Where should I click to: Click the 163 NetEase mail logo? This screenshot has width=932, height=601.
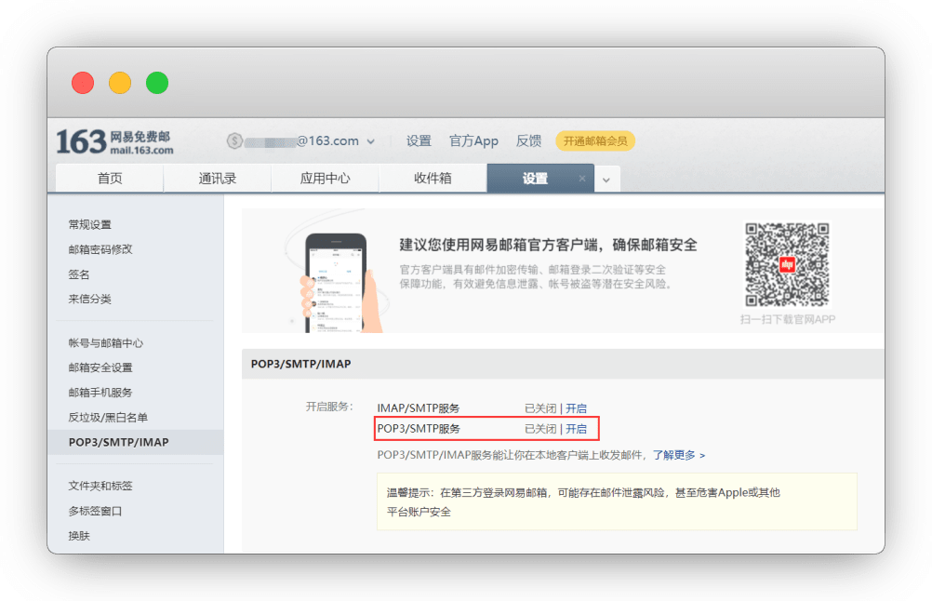114,141
